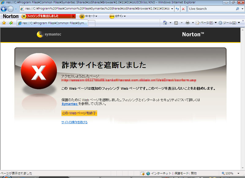Viewport: 245px width, 178px height.
Task: Click the Live Search magnifier icon
Action: coord(238,9)
